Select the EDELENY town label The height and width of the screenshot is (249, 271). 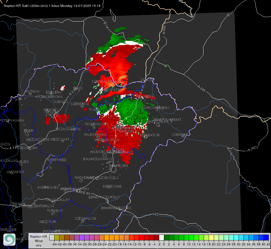[x=54, y=92]
